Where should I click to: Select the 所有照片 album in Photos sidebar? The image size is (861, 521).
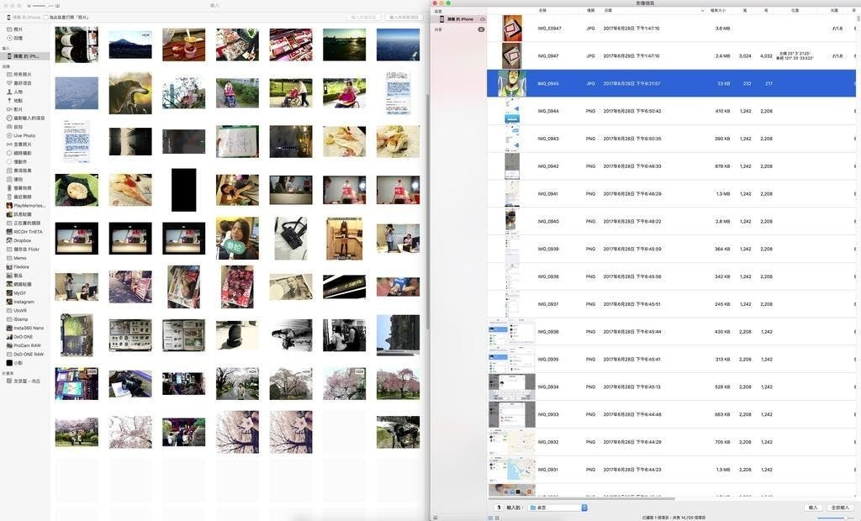(23, 74)
